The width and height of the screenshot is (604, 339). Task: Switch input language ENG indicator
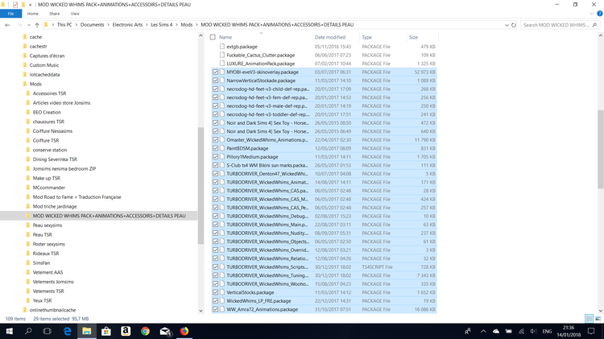tap(547, 331)
